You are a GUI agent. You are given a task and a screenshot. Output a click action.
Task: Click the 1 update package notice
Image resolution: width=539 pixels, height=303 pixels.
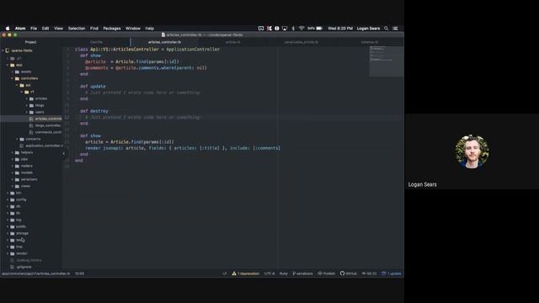pyautogui.click(x=392, y=274)
